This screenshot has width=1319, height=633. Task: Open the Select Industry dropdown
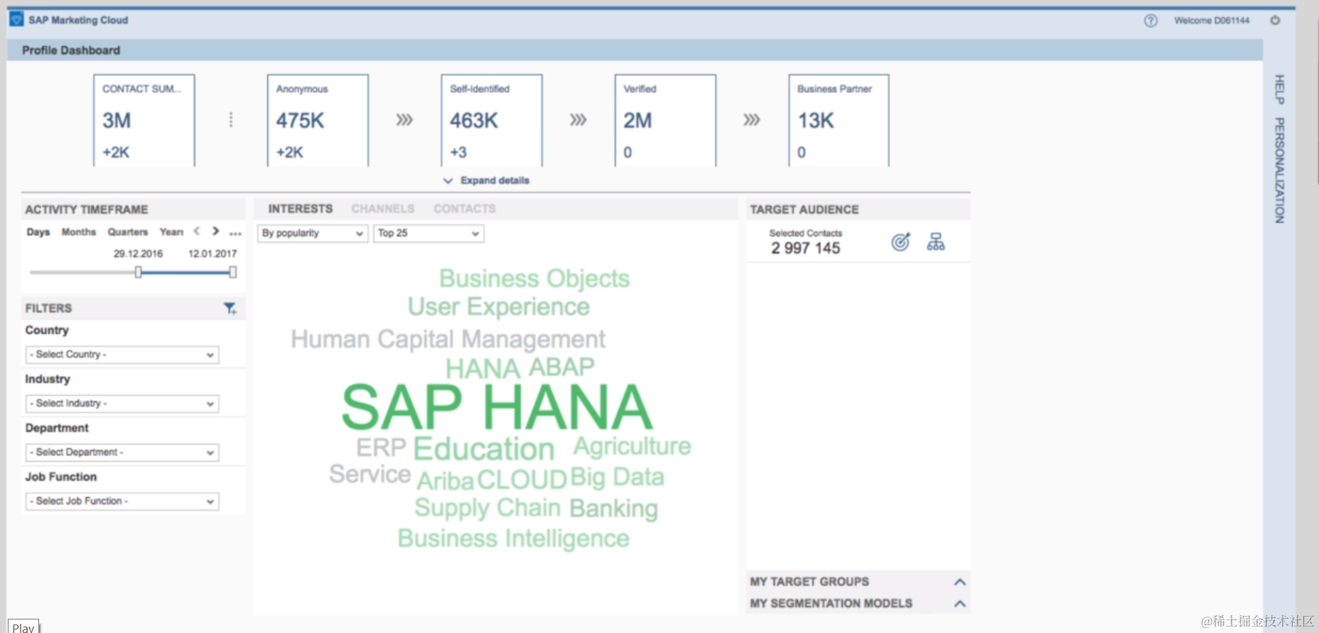tap(122, 404)
